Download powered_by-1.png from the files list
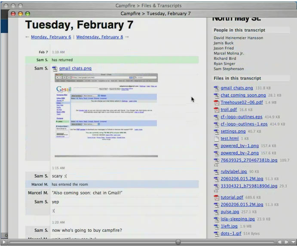 pyautogui.click(x=239, y=146)
